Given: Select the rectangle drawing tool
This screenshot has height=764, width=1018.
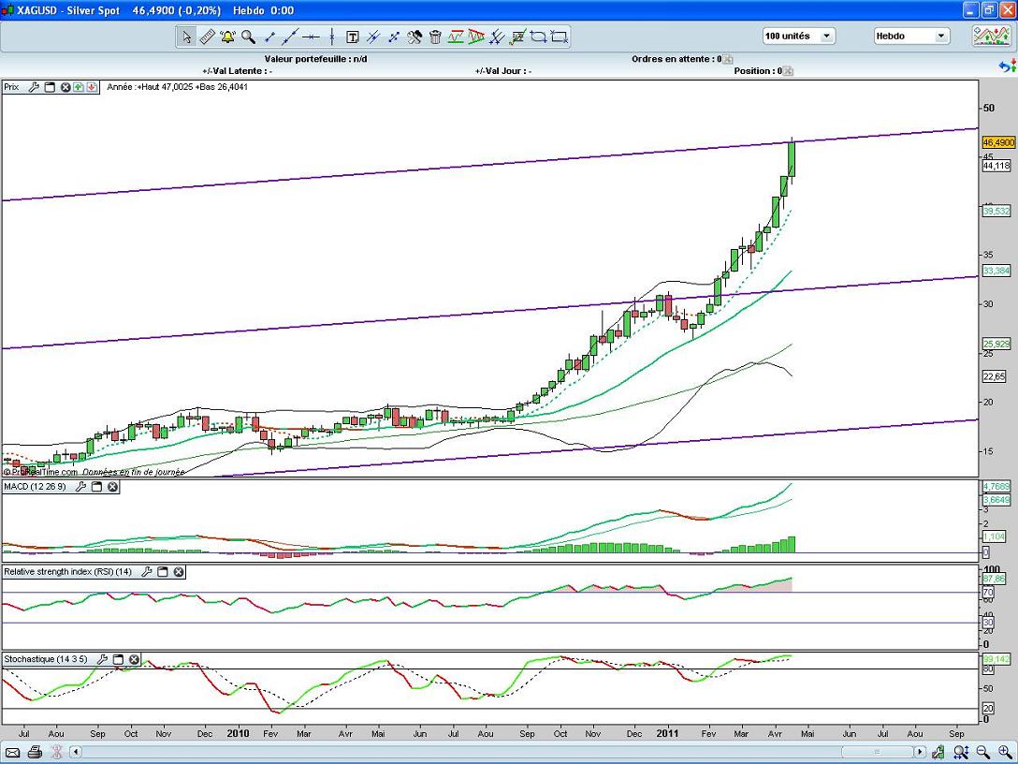Looking at the screenshot, I should pos(560,37).
